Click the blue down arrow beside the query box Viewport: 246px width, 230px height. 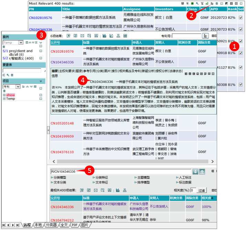point(195,172)
